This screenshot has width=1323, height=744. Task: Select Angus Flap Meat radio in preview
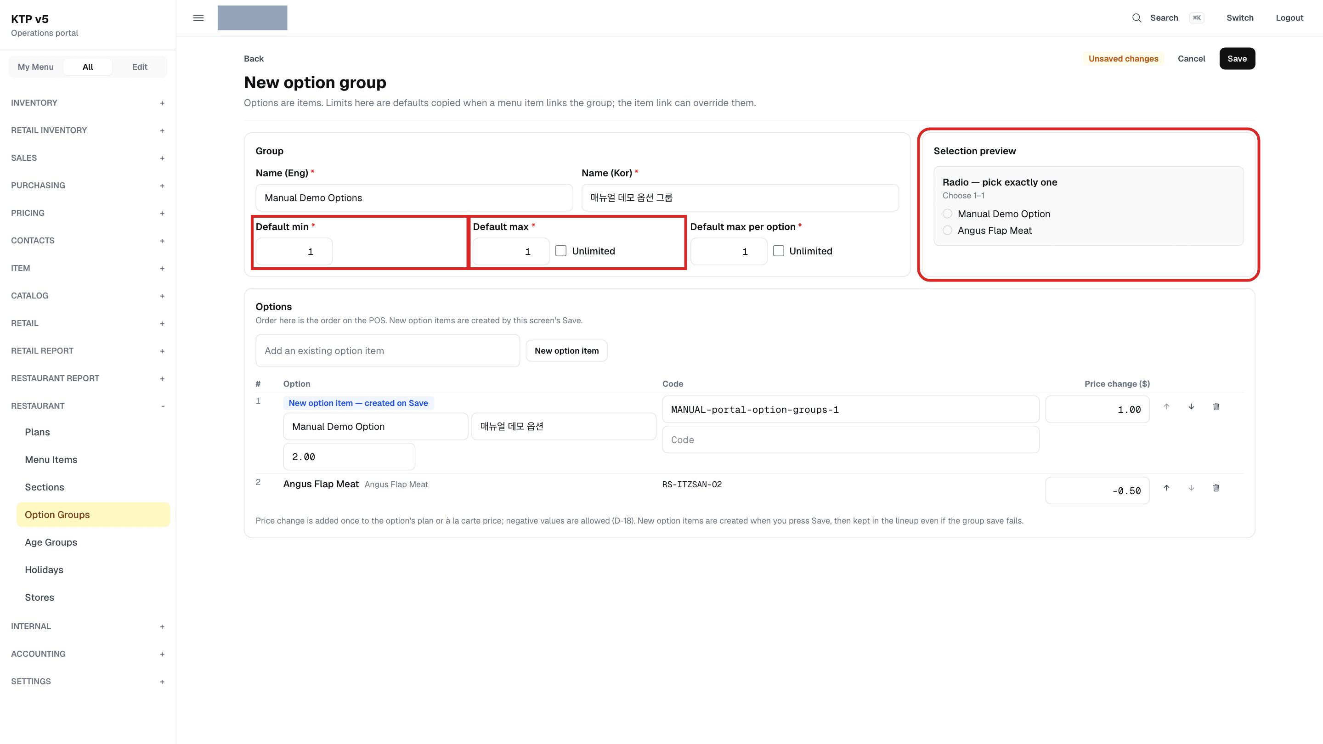[x=948, y=231]
